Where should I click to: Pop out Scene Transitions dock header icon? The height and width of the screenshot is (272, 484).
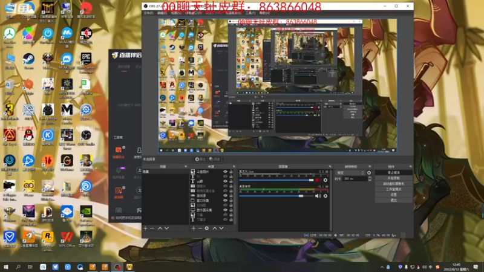click(x=370, y=167)
